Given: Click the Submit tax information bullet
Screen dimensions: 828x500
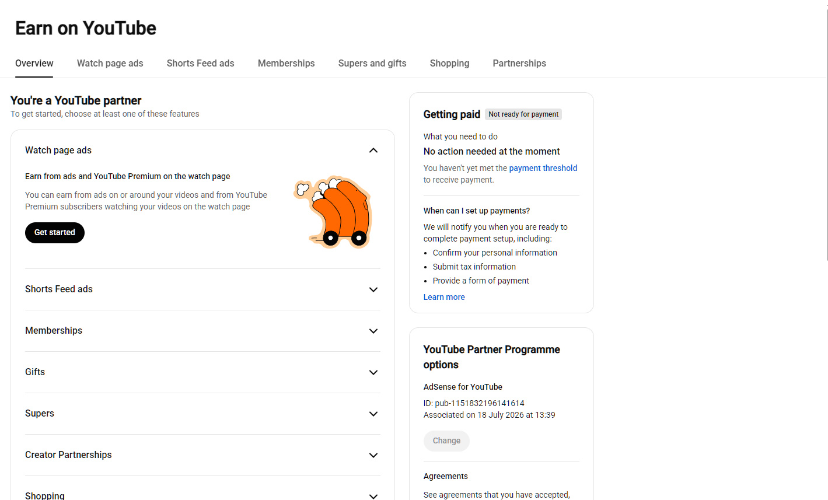Looking at the screenshot, I should coord(474,267).
